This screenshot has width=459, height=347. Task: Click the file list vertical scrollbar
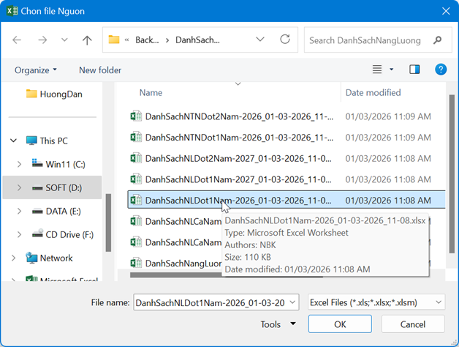(452, 173)
